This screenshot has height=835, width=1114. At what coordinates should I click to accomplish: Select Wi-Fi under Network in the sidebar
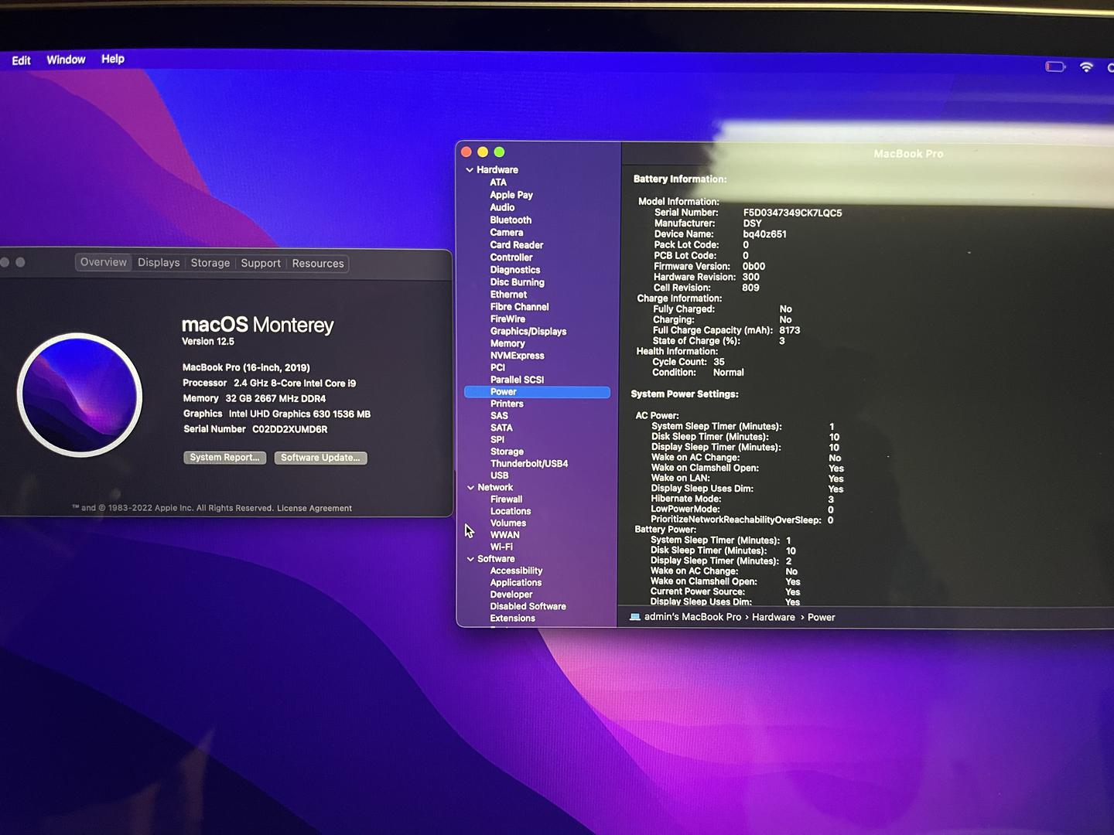click(501, 547)
